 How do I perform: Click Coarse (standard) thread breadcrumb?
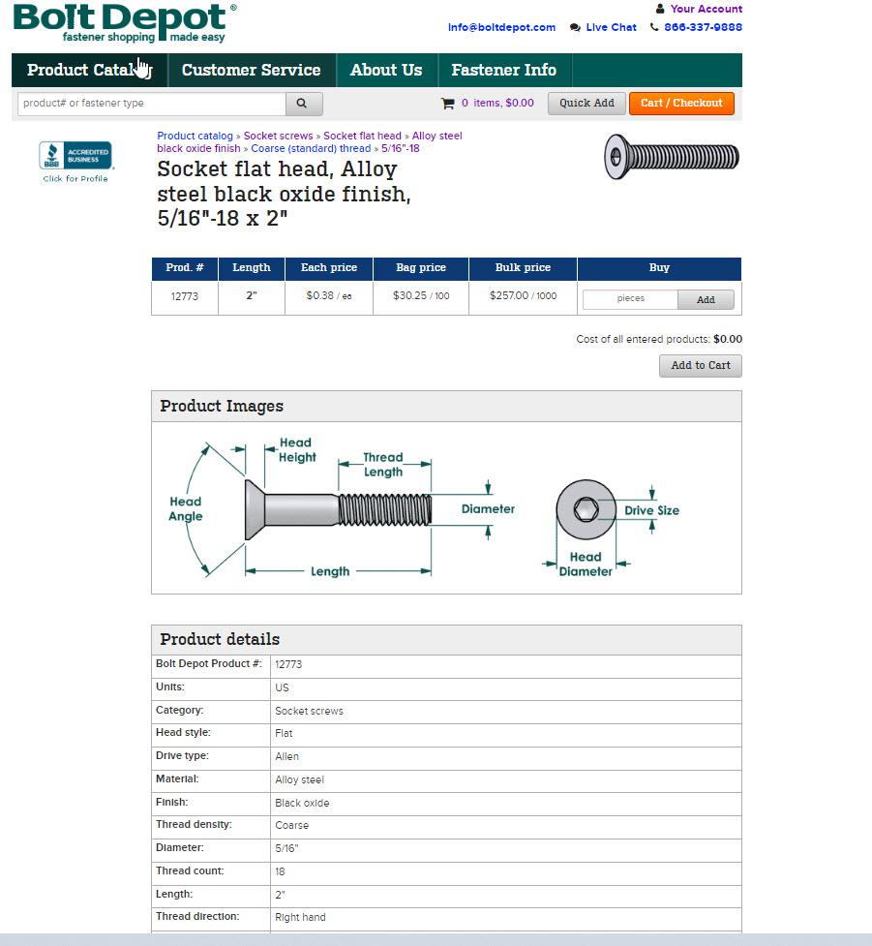click(x=311, y=148)
